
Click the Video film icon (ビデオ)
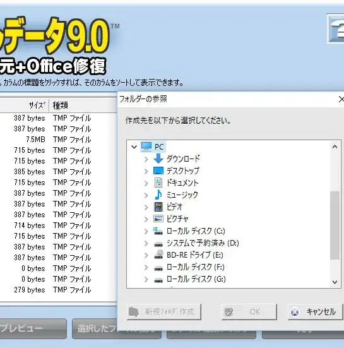tap(158, 207)
